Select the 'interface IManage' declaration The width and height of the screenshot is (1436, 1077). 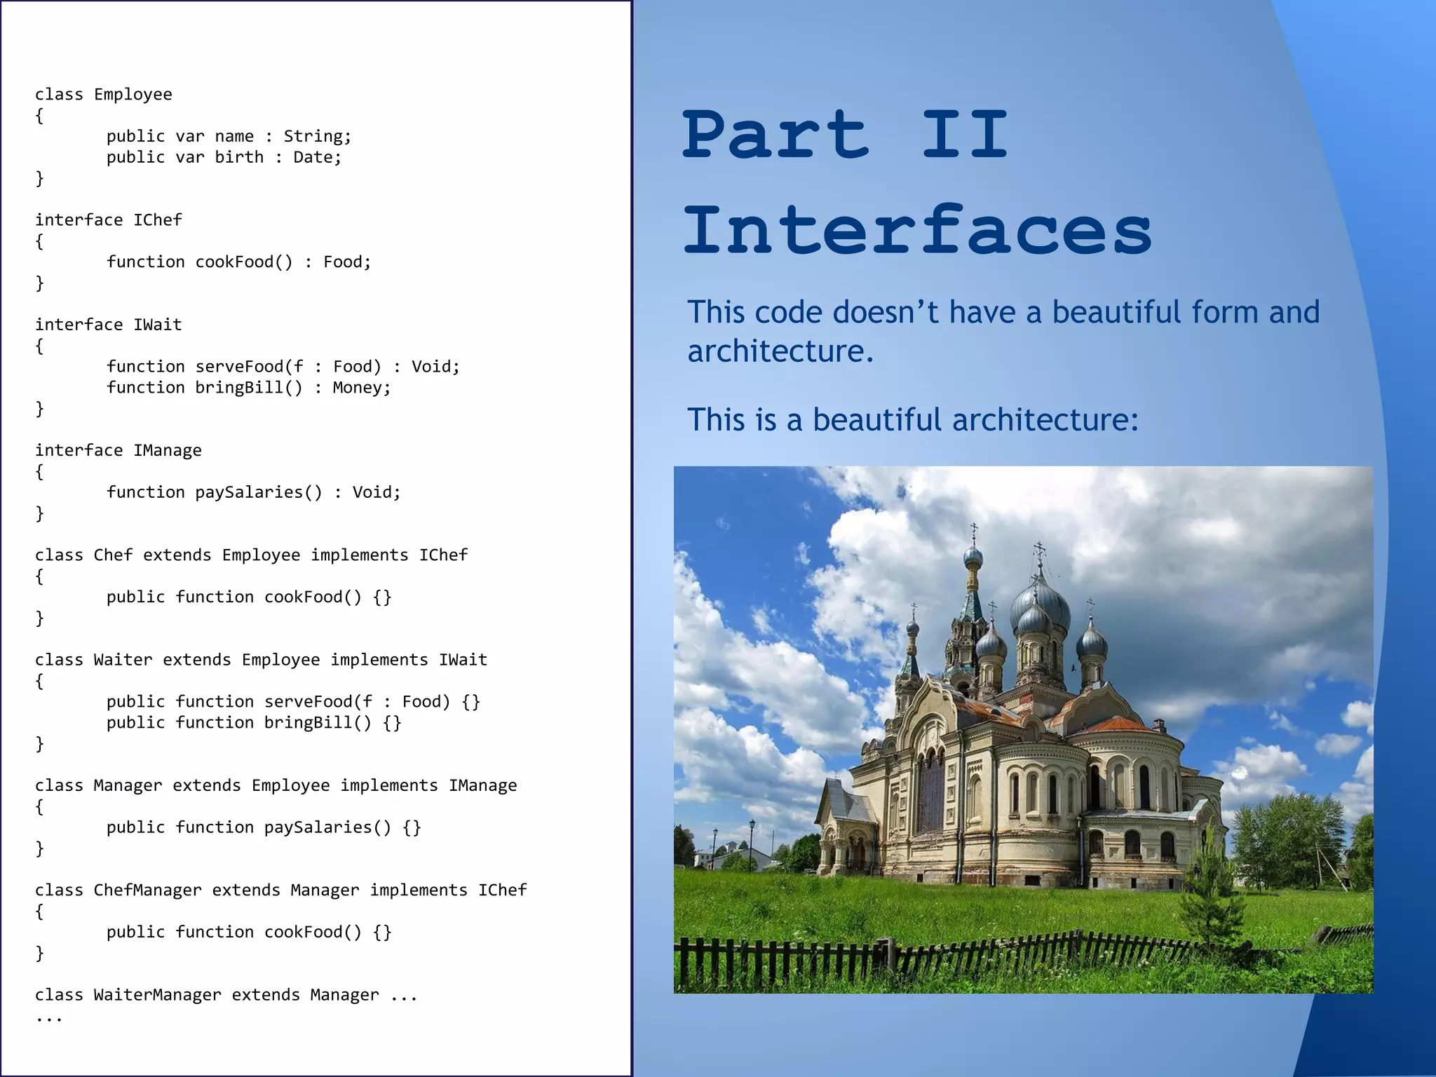[118, 451]
